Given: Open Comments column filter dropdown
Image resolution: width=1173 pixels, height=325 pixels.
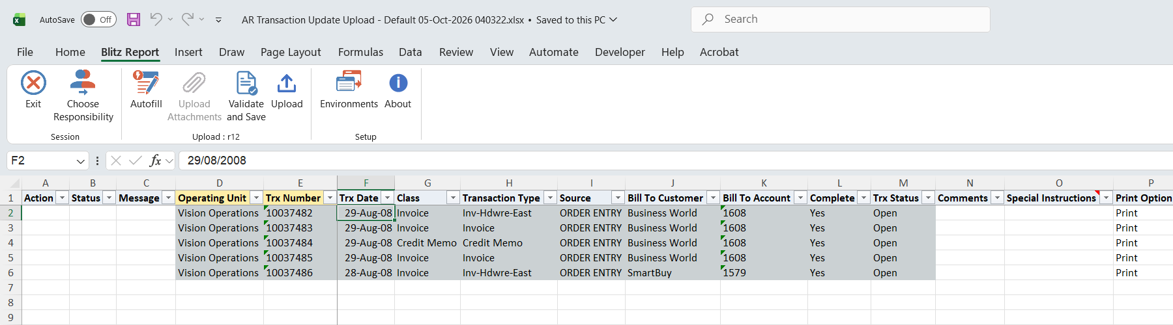Looking at the screenshot, I should [x=998, y=198].
